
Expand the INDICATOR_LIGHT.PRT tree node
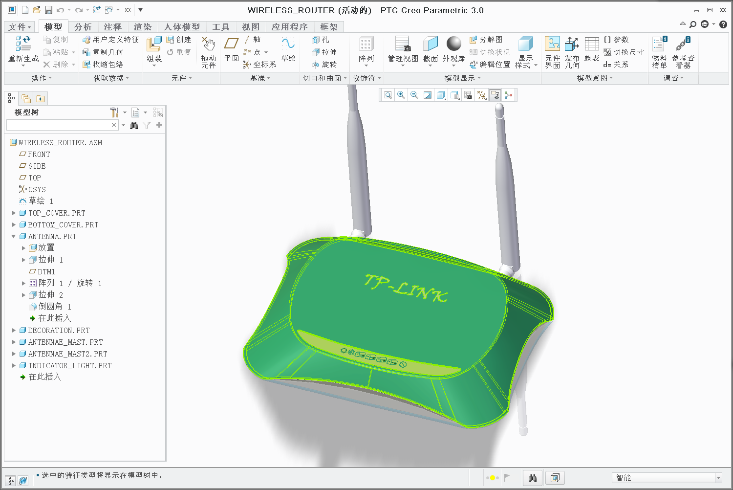(14, 365)
